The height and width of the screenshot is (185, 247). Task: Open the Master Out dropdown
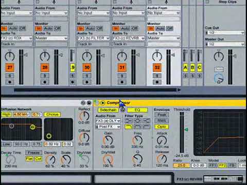(225, 44)
